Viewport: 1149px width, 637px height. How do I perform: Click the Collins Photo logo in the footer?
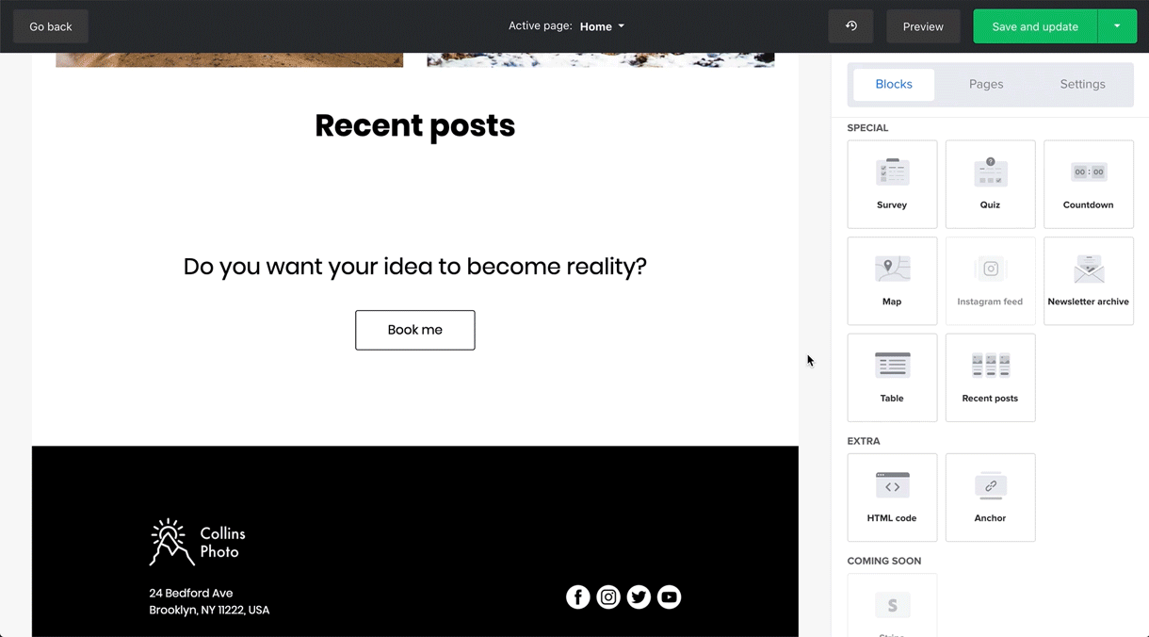195,542
